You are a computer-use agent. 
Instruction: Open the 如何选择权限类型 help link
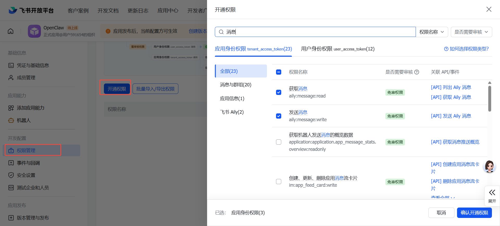[x=466, y=49]
